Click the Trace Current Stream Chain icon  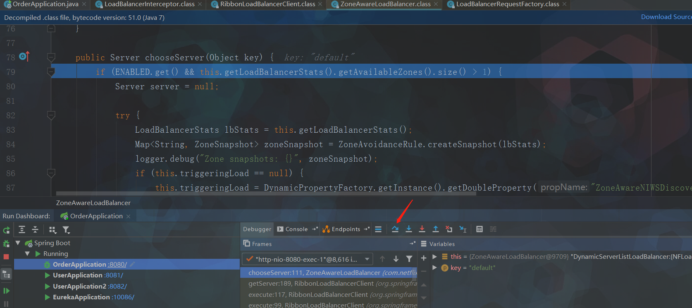click(x=493, y=229)
